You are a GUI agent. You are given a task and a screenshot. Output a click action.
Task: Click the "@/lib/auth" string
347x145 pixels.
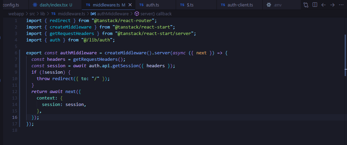point(97,40)
